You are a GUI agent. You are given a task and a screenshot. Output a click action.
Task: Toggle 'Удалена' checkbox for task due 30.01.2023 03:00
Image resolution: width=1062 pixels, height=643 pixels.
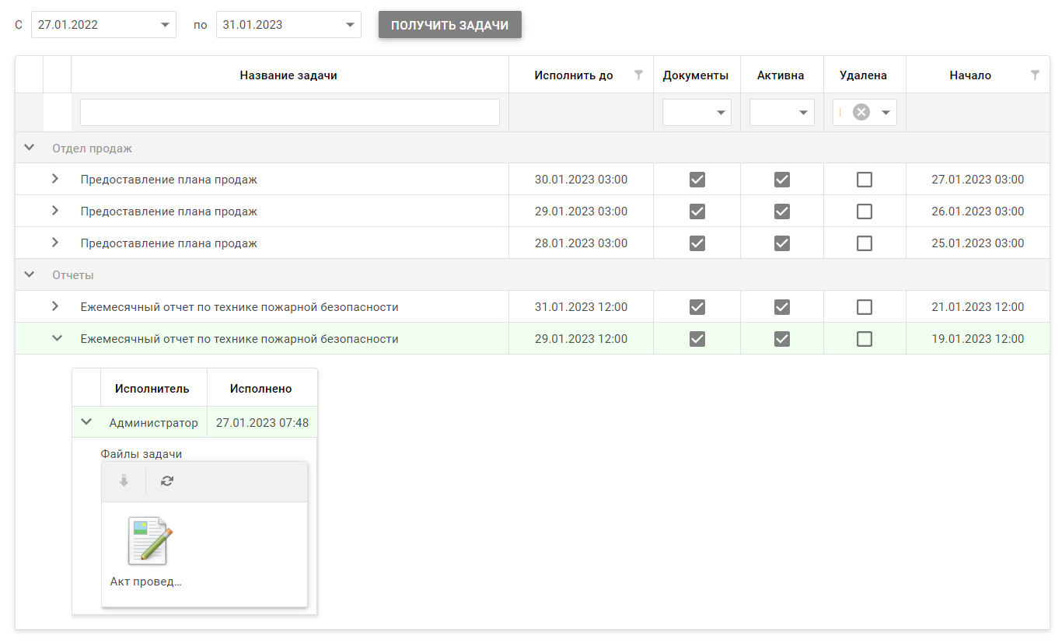pyautogui.click(x=864, y=180)
